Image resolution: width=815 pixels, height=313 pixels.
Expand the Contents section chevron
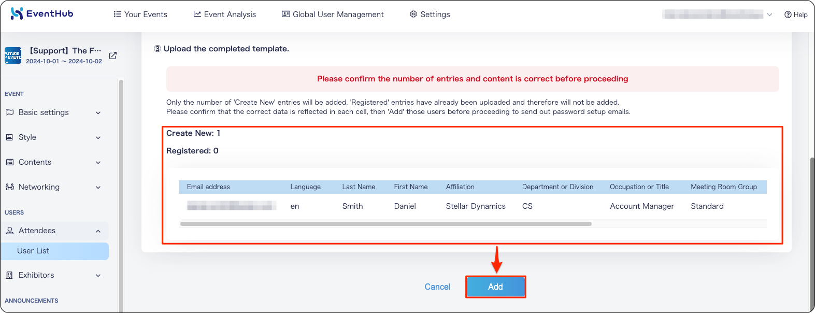[x=98, y=162]
